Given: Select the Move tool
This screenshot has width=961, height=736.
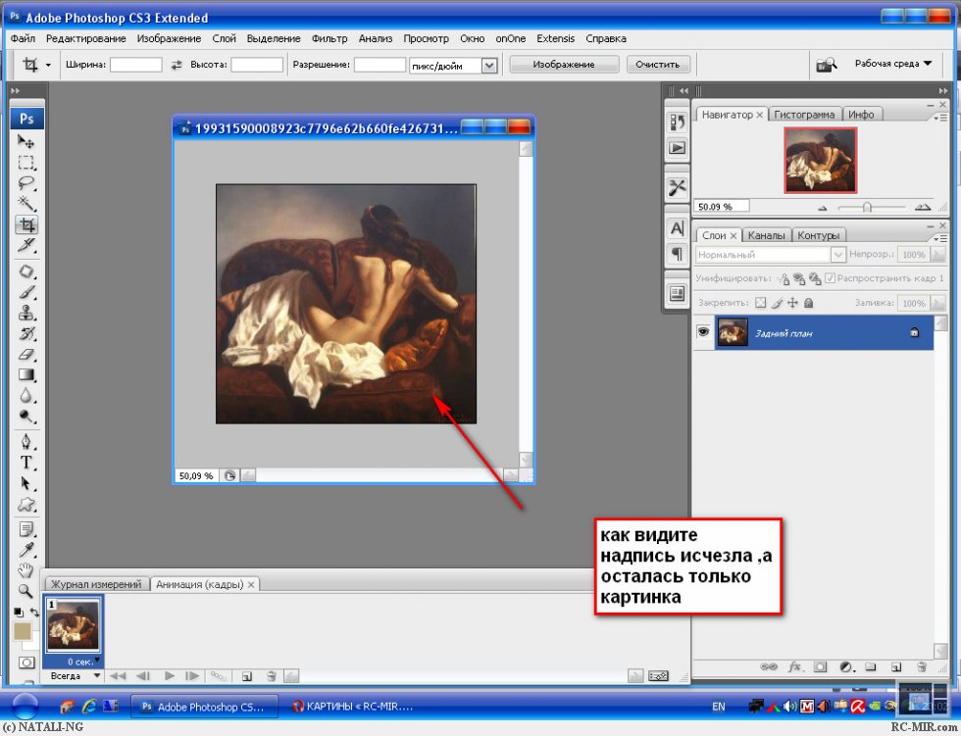Looking at the screenshot, I should pyautogui.click(x=25, y=142).
